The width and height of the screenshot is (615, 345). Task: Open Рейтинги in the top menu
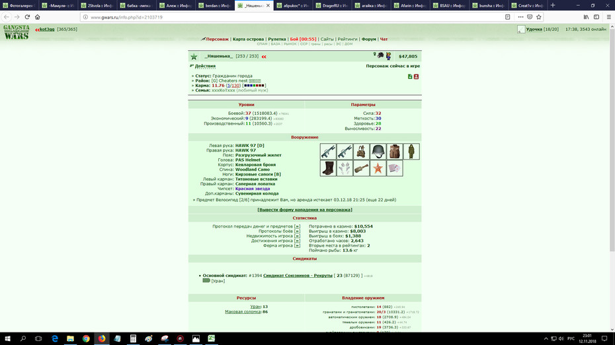coord(347,39)
